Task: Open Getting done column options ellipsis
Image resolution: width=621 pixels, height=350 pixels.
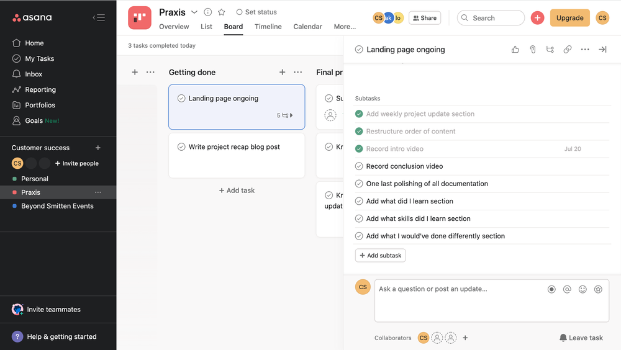Action: (298, 72)
